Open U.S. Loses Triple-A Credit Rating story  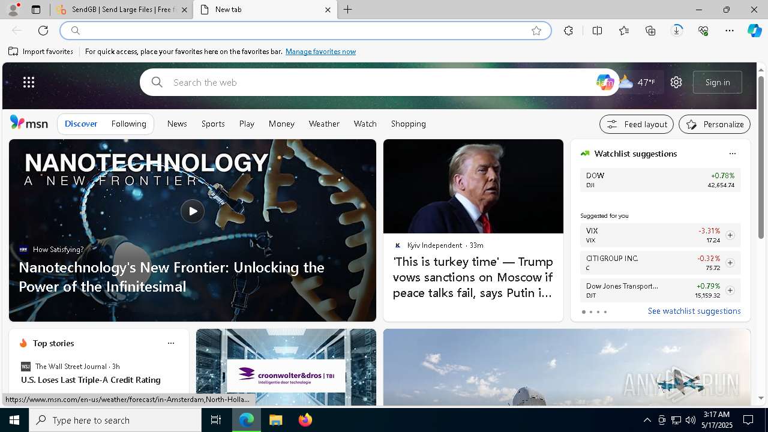coord(91,380)
